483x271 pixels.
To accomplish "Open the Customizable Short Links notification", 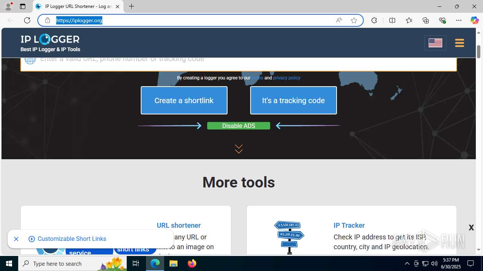I will coord(72,239).
